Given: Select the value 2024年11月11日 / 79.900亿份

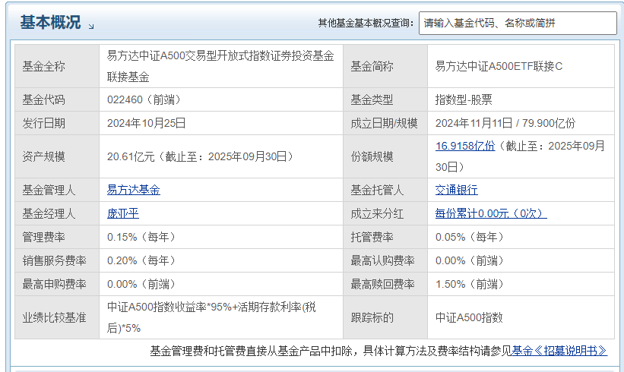Looking at the screenshot, I should pos(505,123).
